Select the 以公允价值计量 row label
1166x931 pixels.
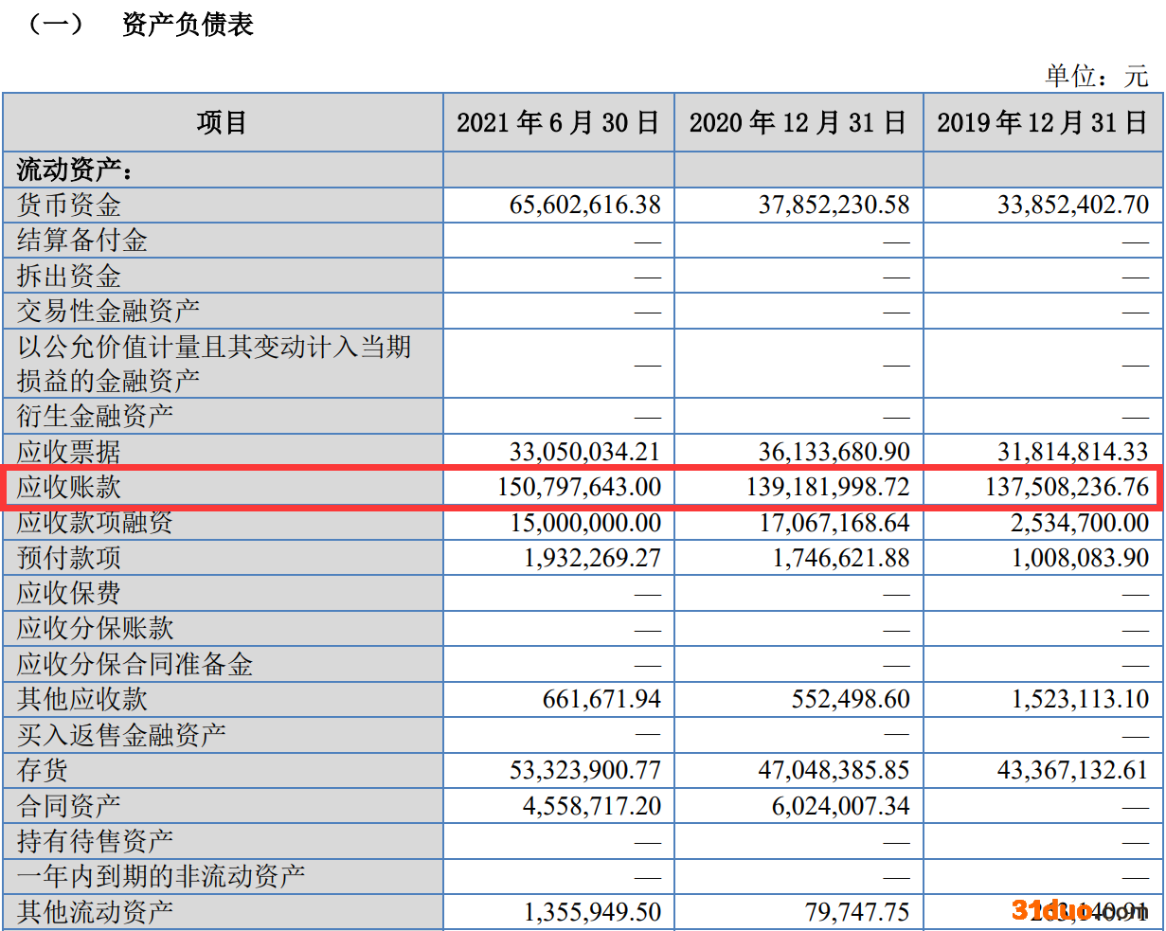click(214, 364)
